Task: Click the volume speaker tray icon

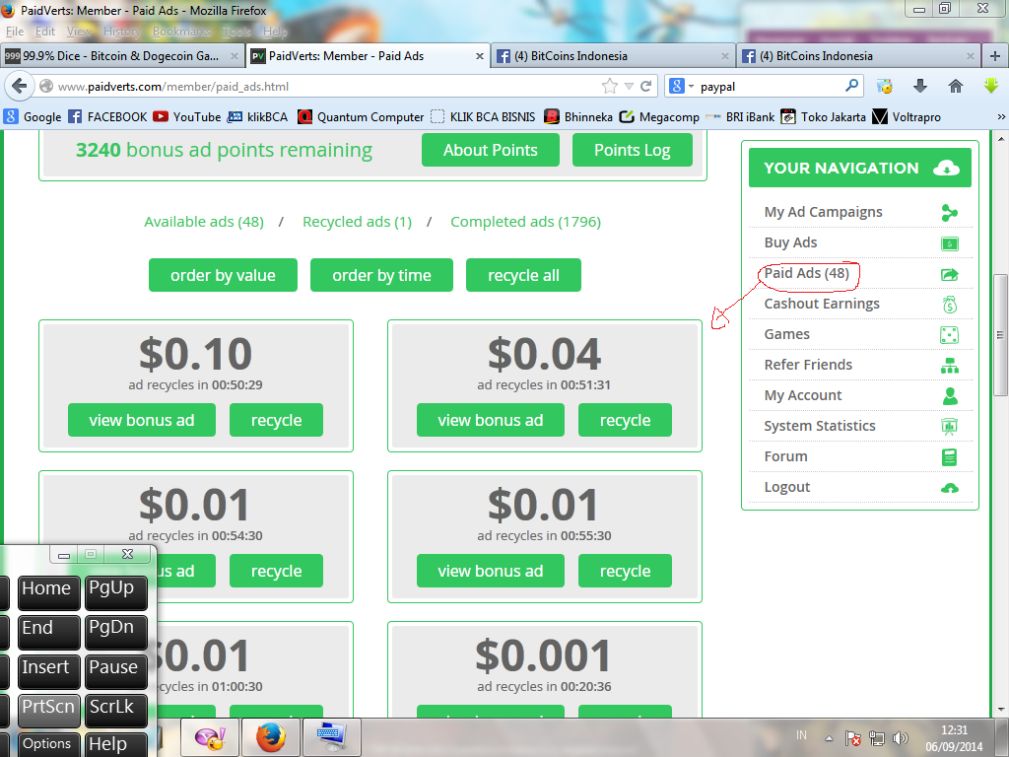Action: coord(901,738)
